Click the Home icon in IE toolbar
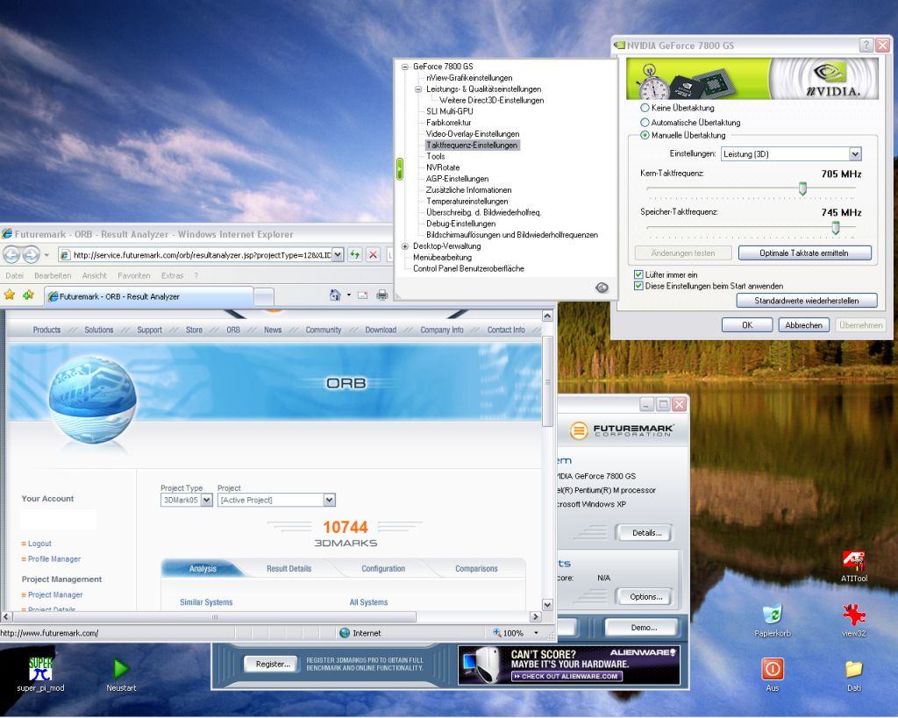 [x=335, y=295]
